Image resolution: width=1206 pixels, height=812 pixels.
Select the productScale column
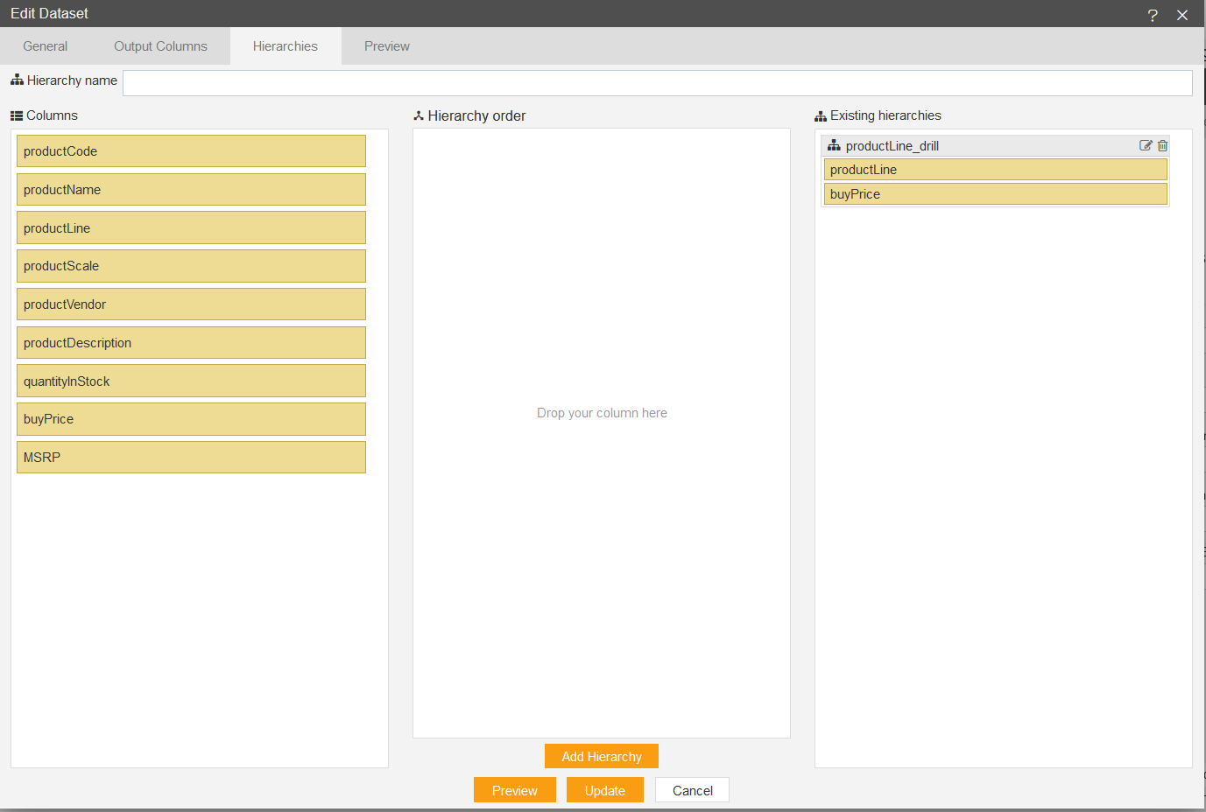point(191,266)
